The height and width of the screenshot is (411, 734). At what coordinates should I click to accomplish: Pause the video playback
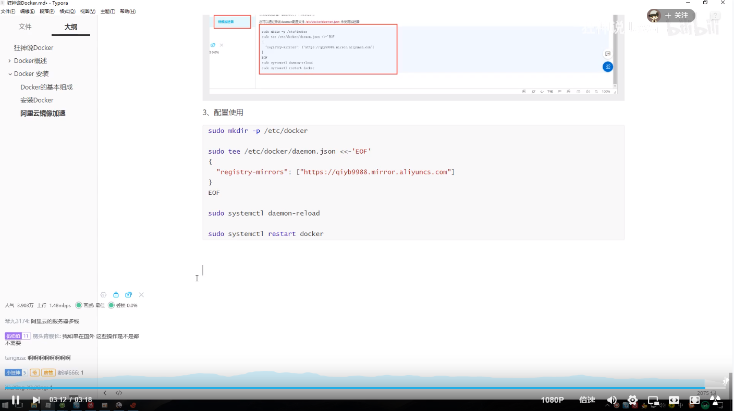[16, 400]
